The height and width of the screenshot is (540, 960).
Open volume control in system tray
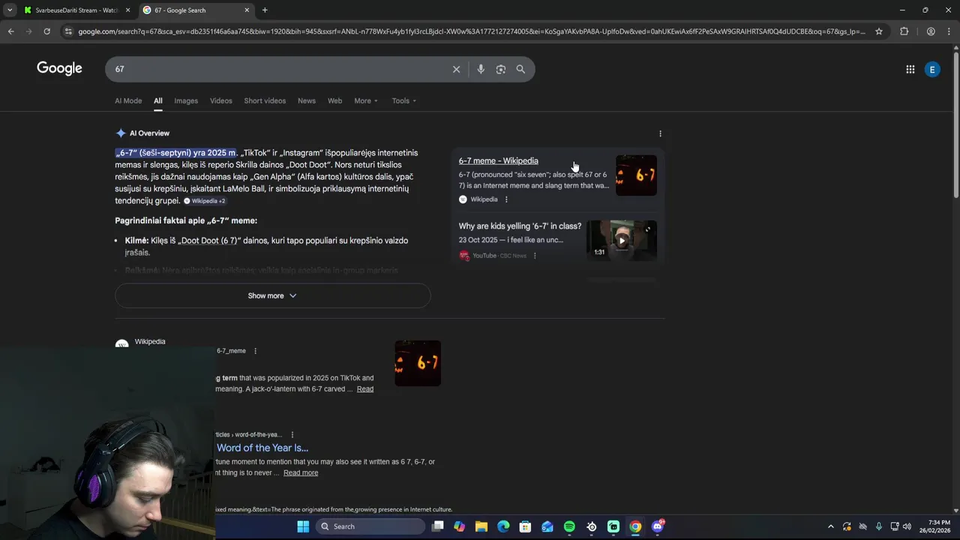(x=907, y=526)
